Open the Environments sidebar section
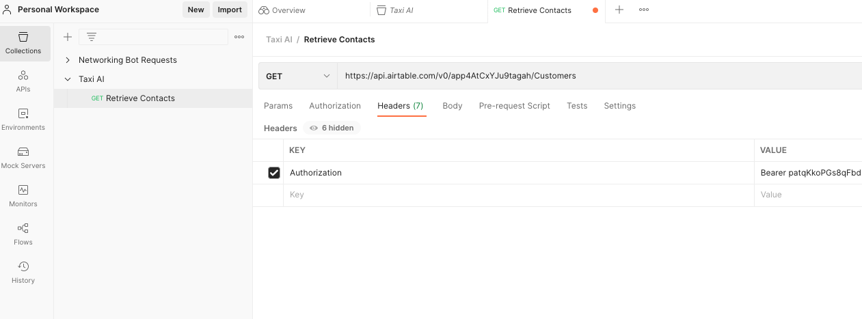Screen dimensions: 862x319 23,120
